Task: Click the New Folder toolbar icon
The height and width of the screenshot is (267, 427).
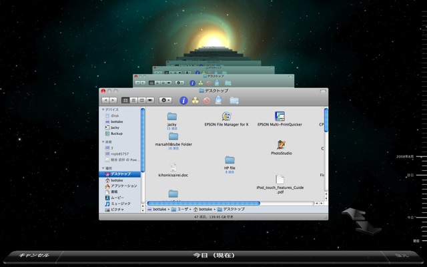Action: (x=234, y=101)
